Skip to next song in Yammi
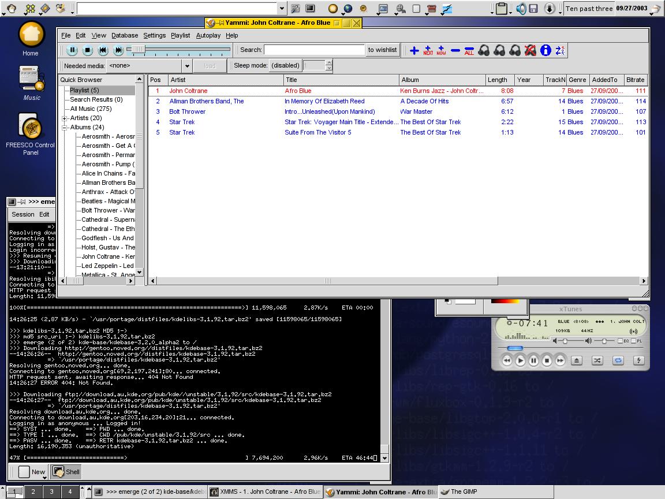The width and height of the screenshot is (665, 499). point(118,50)
